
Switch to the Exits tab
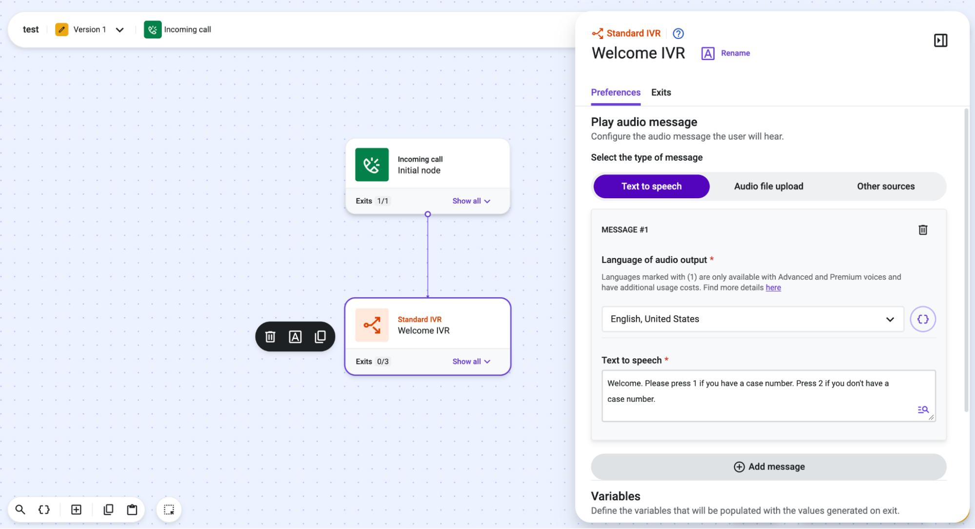pos(661,93)
